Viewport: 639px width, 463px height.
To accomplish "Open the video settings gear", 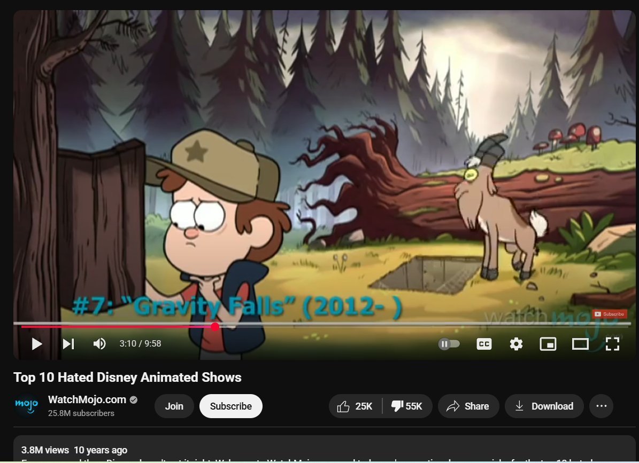I will point(516,344).
